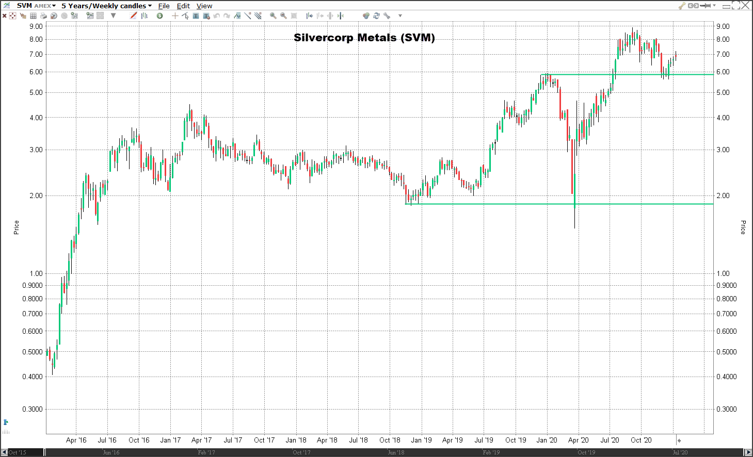This screenshot has height=457, width=753.
Task: Click the timeline scrollbar near Oct '17
Action: [x=301, y=452]
